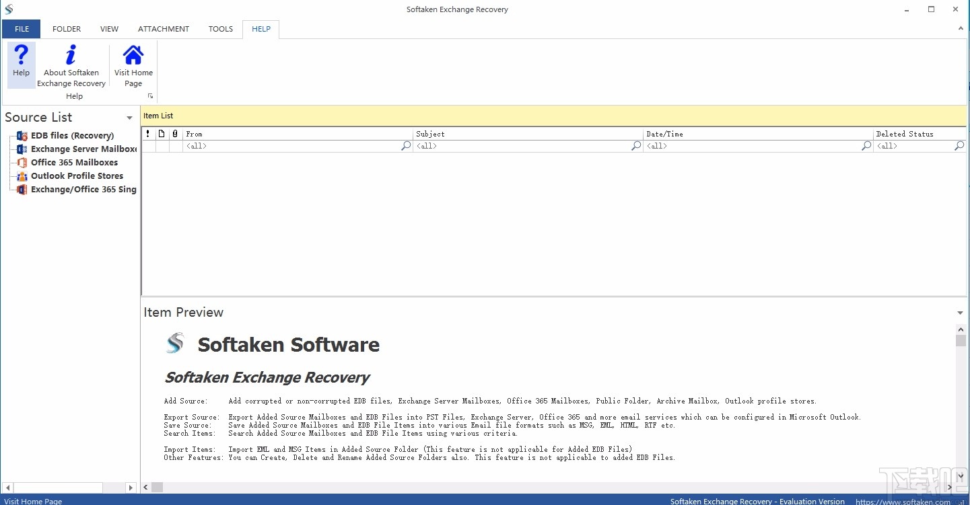Collapse the Item Preview panel
970x505 pixels.
(960, 312)
